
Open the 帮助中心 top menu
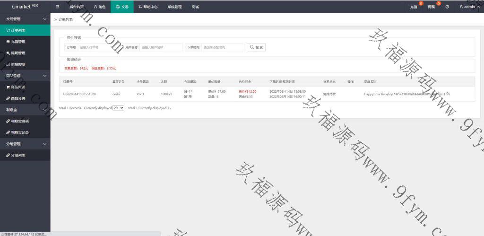point(148,7)
